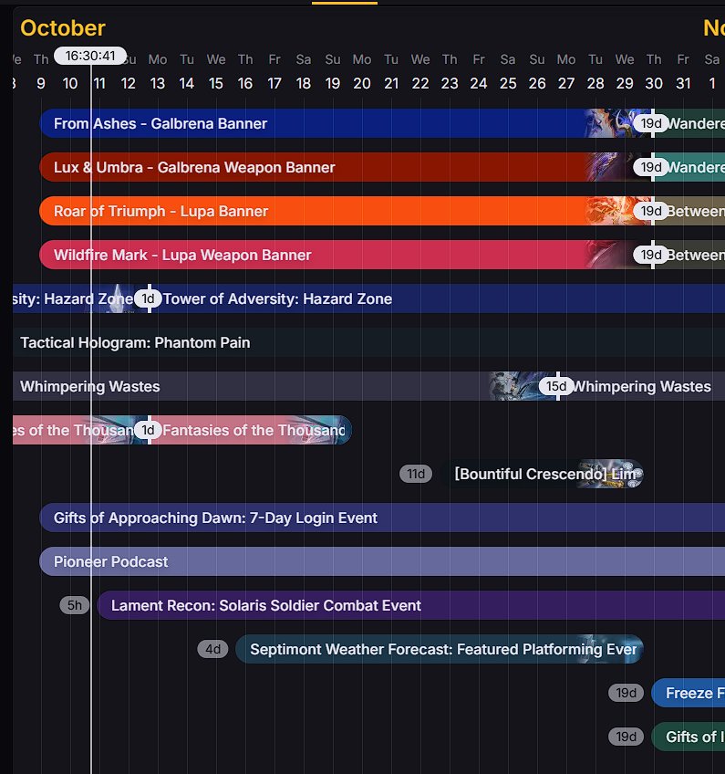Open From Ashes - Galbrena Banner event
The height and width of the screenshot is (774, 725).
coord(346,123)
